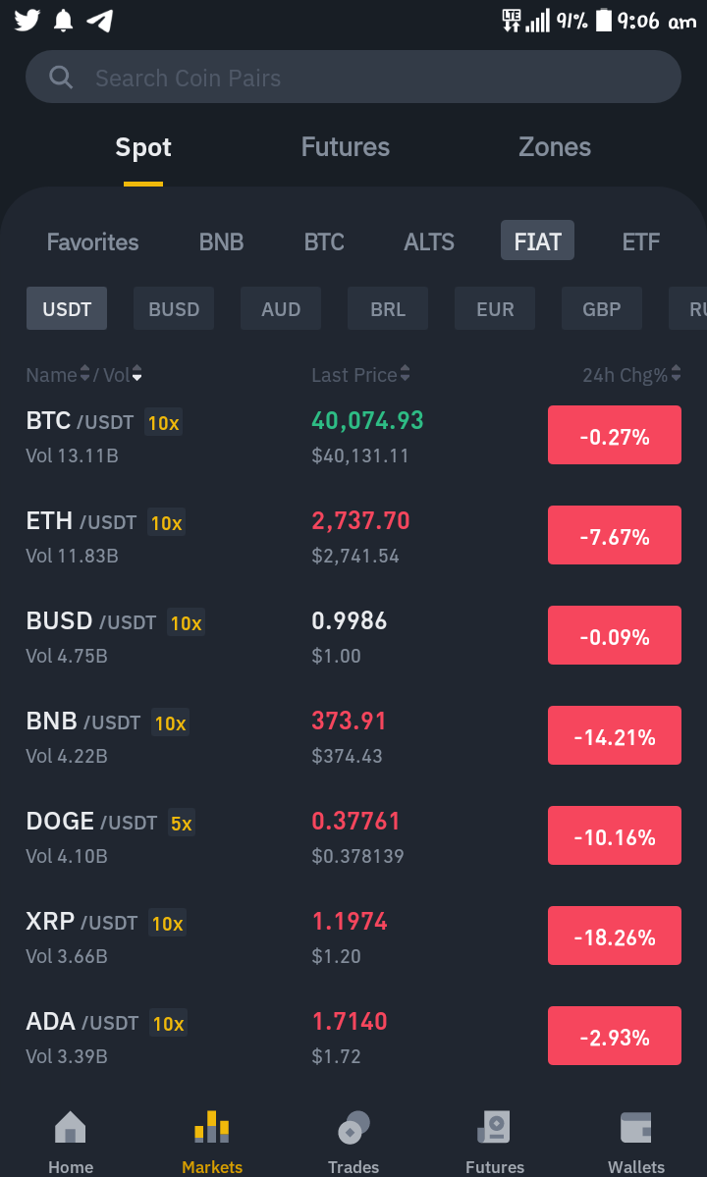Tap the Markets bar chart icon
707x1177 pixels.
tap(212, 1127)
